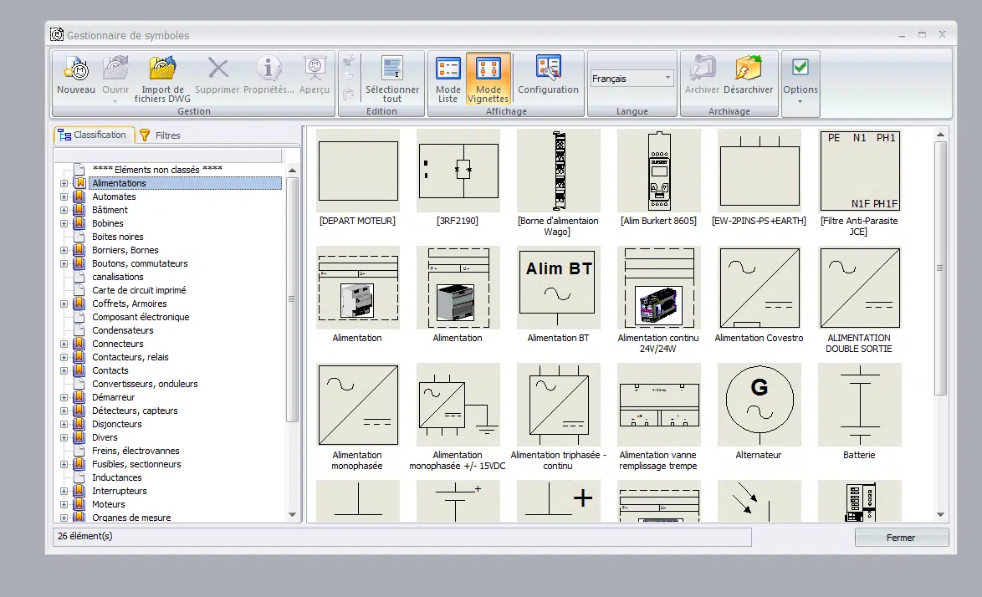Select Convertisseurs, onduleurs category

click(x=145, y=384)
